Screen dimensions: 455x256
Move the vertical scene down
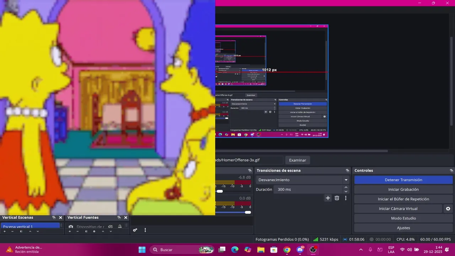point(38,231)
